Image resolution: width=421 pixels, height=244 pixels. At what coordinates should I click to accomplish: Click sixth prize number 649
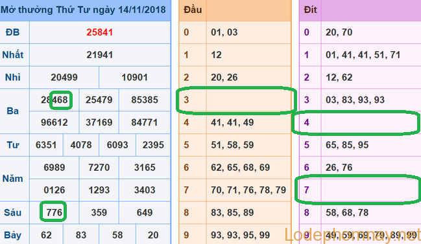[x=145, y=212]
